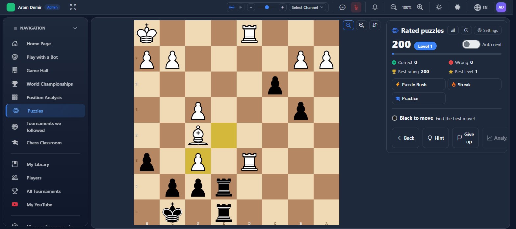Open puzzle Settings
This screenshot has width=516, height=229.
tap(488, 30)
